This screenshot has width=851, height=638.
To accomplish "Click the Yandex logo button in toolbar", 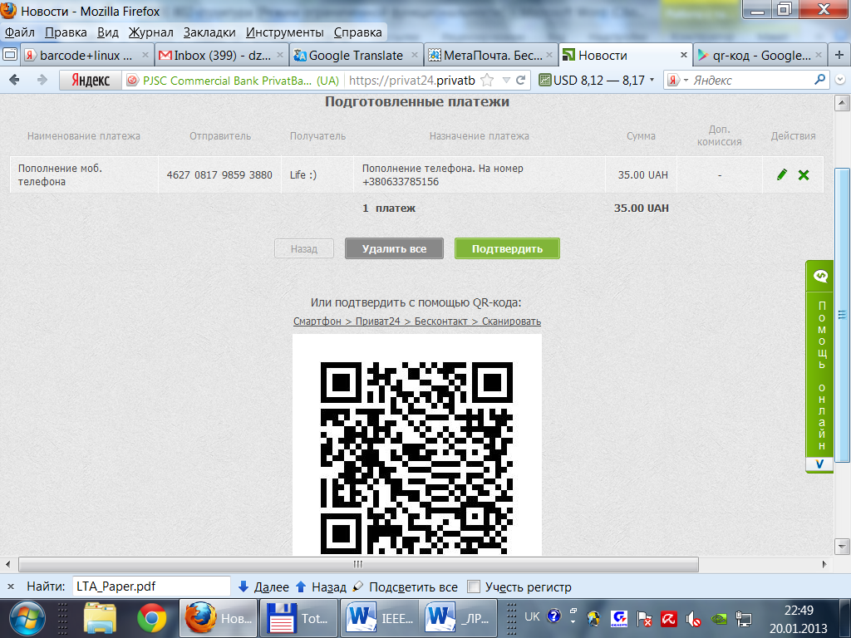I will (x=91, y=81).
